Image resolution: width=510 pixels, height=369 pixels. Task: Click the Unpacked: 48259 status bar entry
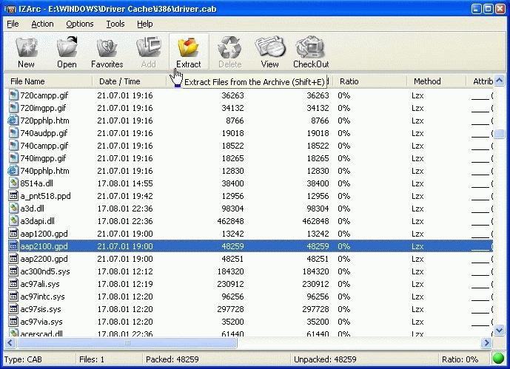pyautogui.click(x=325, y=359)
